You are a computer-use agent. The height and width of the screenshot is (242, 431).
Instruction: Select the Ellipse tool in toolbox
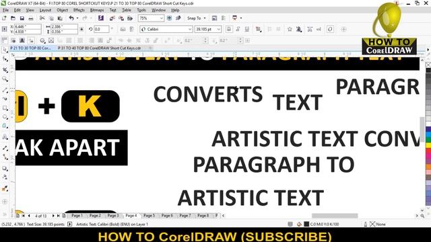click(x=5, y=117)
